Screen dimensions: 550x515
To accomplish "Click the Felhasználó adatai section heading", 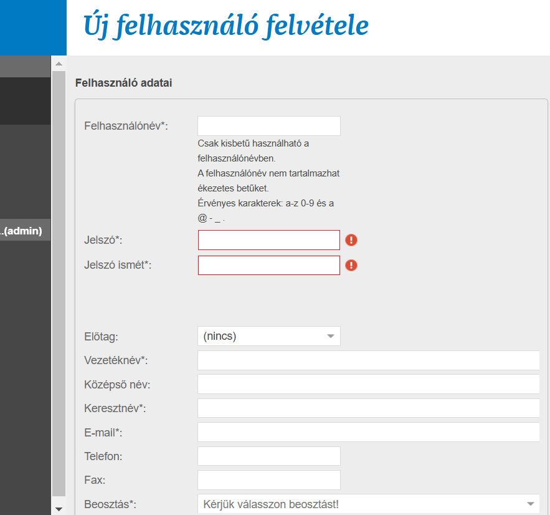I will (123, 82).
